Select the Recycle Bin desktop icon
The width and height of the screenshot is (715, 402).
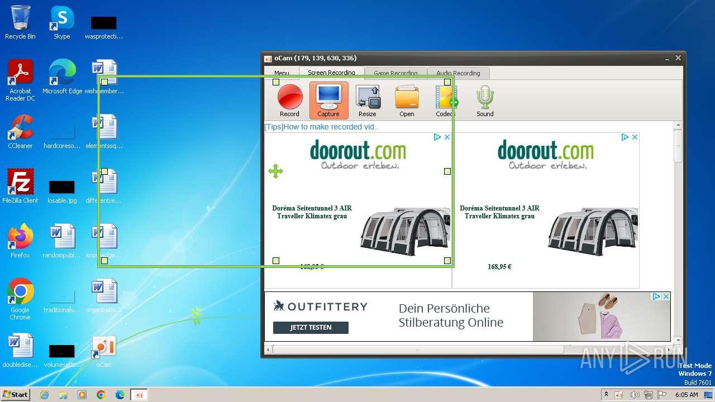click(20, 22)
